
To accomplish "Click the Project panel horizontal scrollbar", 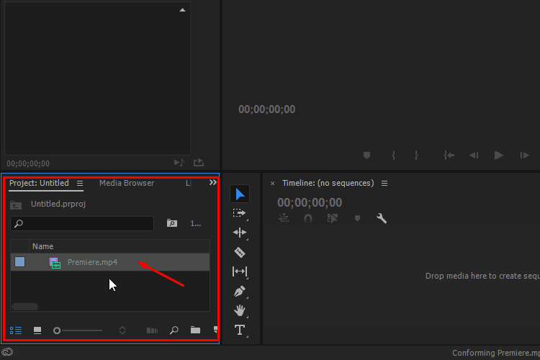I will 24,307.
